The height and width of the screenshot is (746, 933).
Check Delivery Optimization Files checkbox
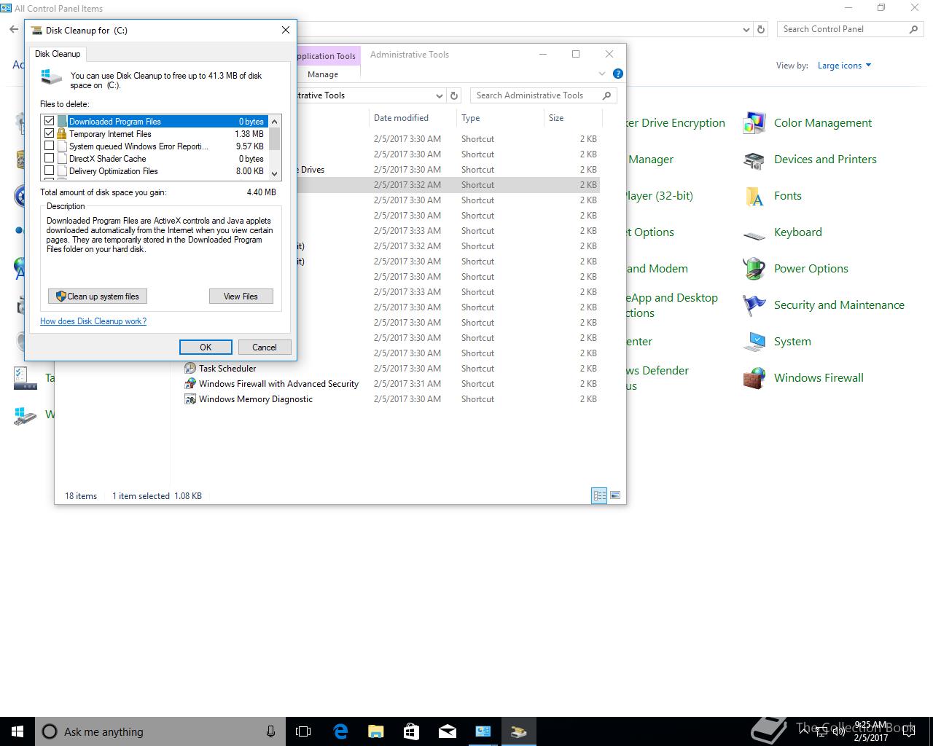click(50, 170)
